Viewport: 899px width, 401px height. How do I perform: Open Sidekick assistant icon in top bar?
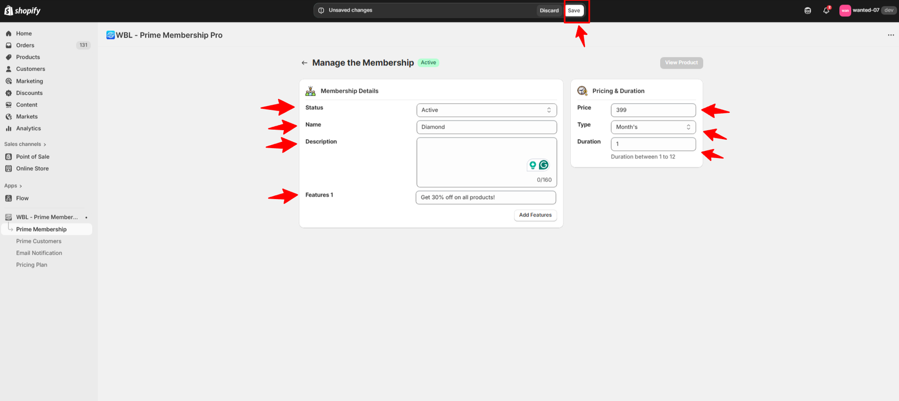(807, 11)
